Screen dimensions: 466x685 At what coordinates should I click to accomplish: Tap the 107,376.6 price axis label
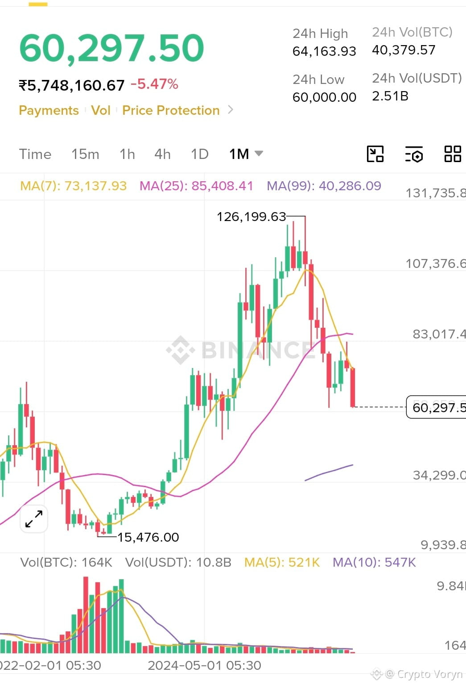click(435, 263)
